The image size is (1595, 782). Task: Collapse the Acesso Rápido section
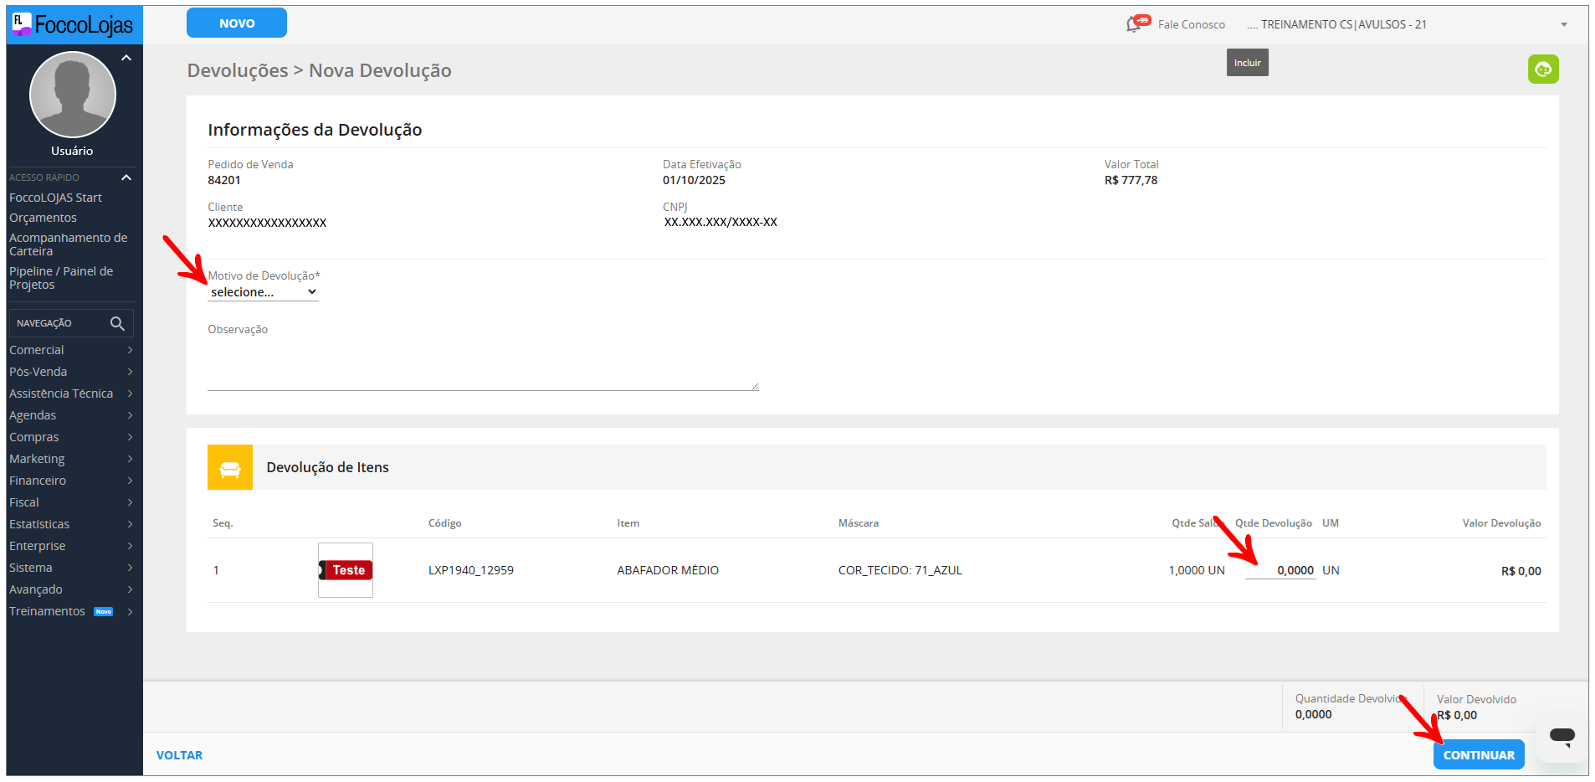[126, 177]
